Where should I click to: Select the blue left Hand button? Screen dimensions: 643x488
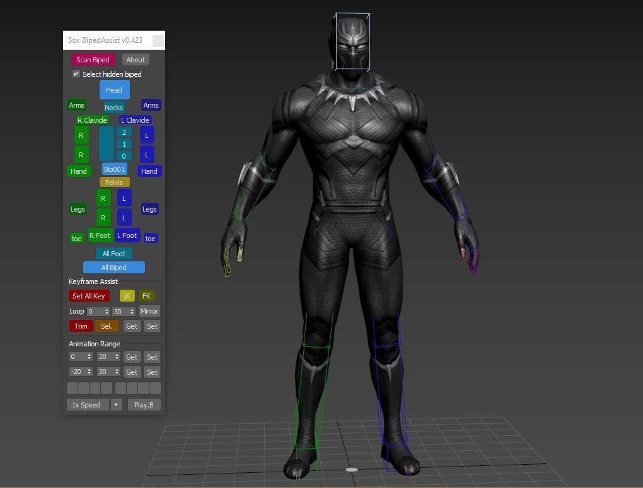click(x=149, y=171)
